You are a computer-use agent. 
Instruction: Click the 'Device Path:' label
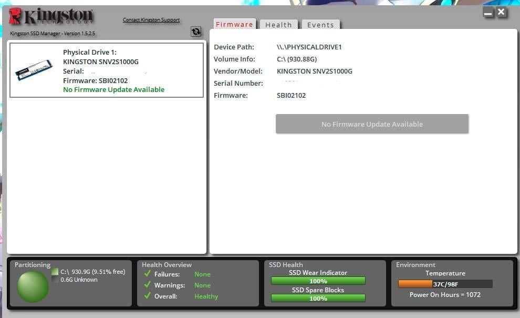coord(234,47)
